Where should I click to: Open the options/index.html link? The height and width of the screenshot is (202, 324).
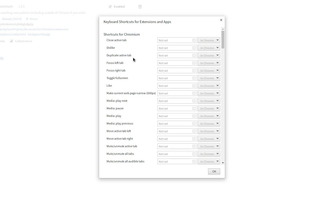point(13,34)
